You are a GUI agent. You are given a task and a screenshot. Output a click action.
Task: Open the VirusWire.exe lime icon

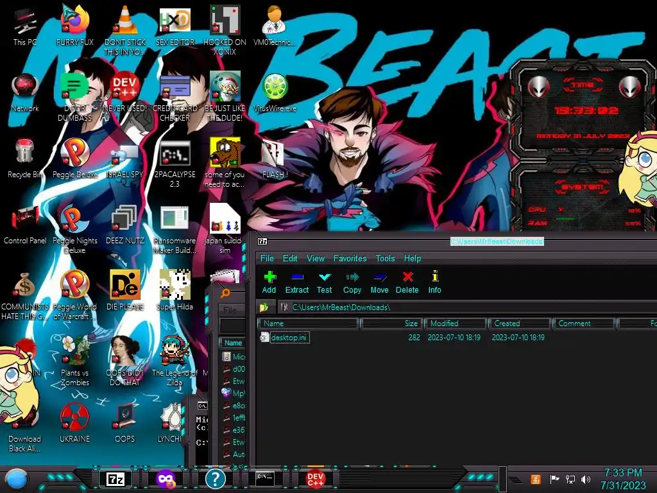[275, 92]
